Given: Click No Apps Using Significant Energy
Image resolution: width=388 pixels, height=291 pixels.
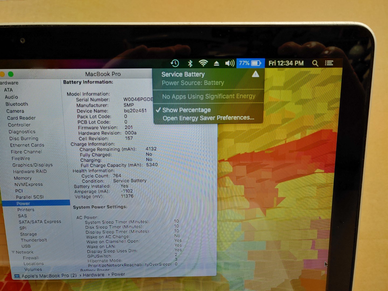Looking at the screenshot, I should coord(209,96).
